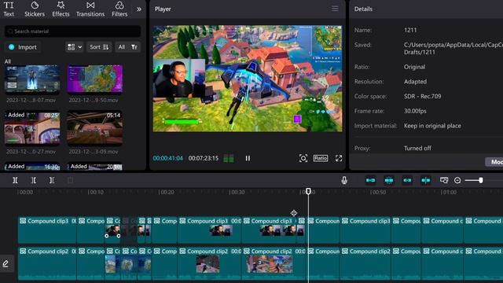Open the Effects tab
503x283 pixels.
[x=61, y=9]
